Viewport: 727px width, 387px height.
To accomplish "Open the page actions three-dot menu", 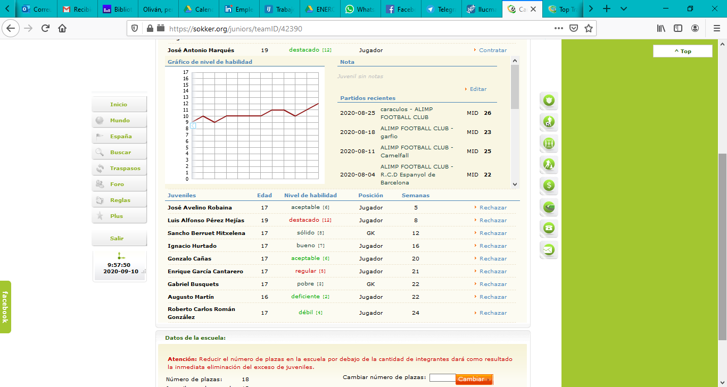I will click(x=558, y=28).
